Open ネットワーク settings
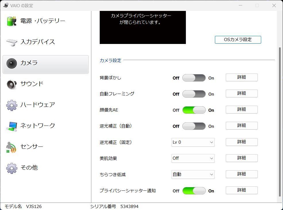Image resolution: width=283 pixels, height=210 pixels. pos(46,126)
